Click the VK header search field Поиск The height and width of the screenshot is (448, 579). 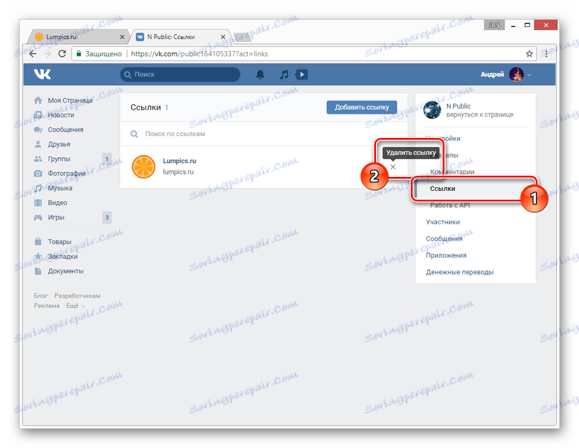pos(180,74)
